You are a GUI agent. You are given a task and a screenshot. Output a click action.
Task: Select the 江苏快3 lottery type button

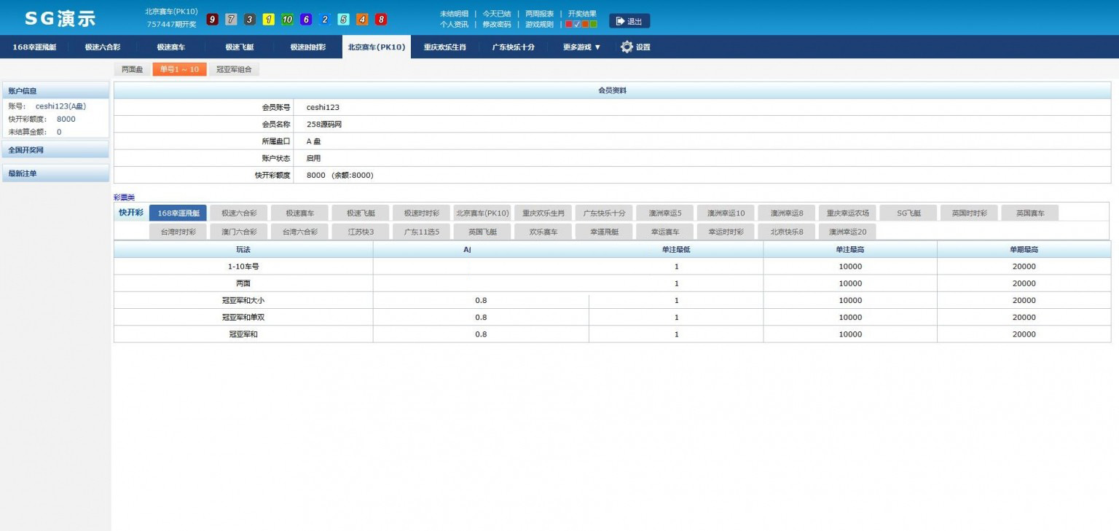click(x=360, y=232)
